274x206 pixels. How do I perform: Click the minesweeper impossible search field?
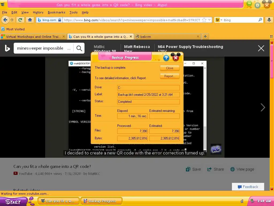point(43,48)
